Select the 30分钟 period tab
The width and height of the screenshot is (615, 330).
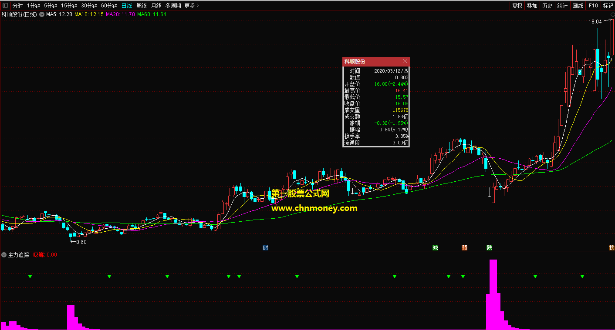click(x=89, y=6)
